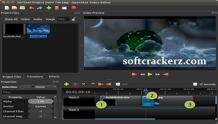Open an existing project via folder icon

click(x=14, y=8)
